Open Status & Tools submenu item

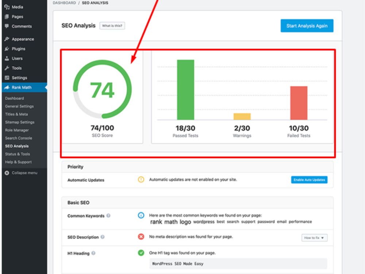(18, 154)
